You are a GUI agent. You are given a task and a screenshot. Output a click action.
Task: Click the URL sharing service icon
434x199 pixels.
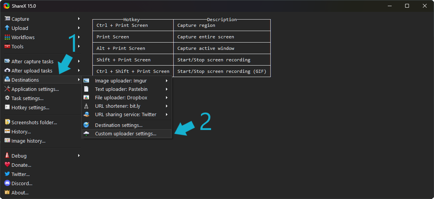click(x=86, y=114)
